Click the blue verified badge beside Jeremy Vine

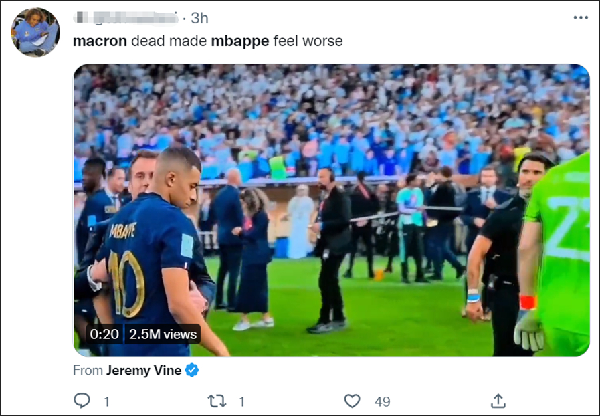(x=192, y=370)
